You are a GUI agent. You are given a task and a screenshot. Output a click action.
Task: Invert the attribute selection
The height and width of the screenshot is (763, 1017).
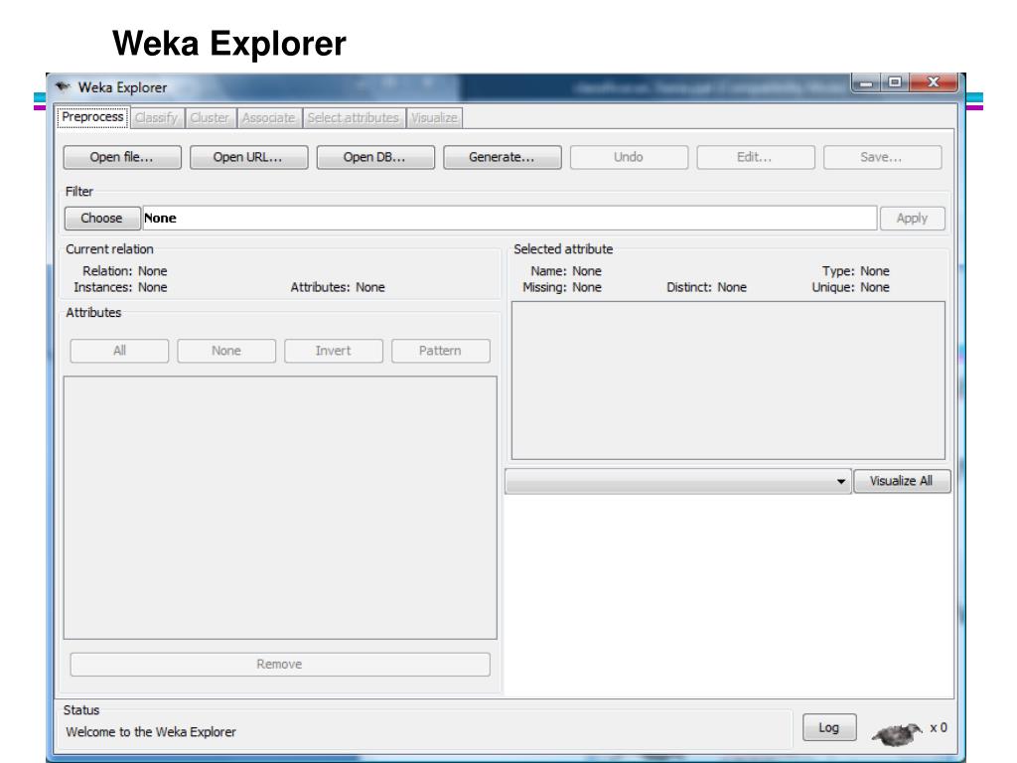coord(334,351)
